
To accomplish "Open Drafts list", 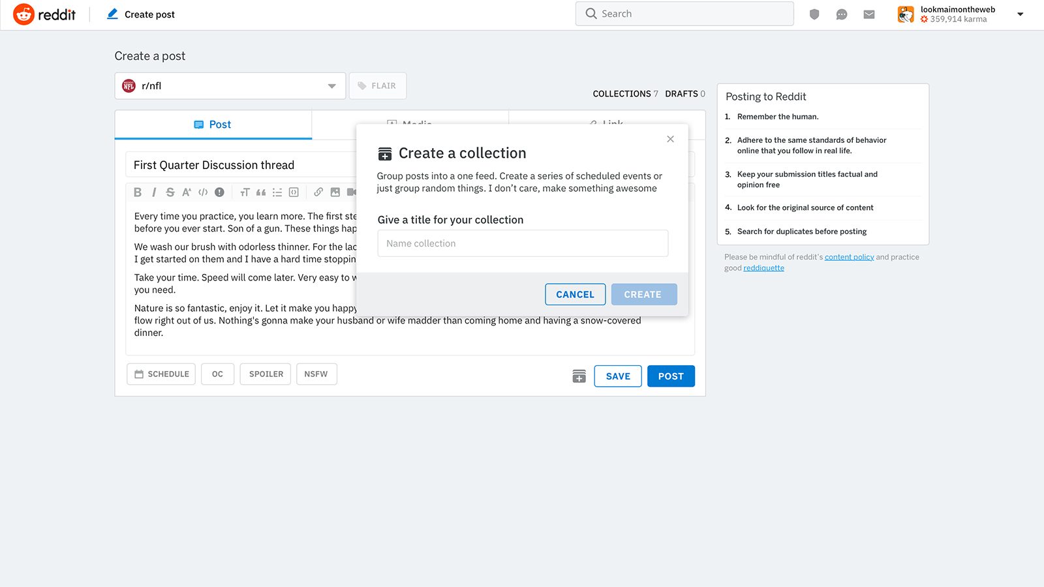I will (x=685, y=94).
